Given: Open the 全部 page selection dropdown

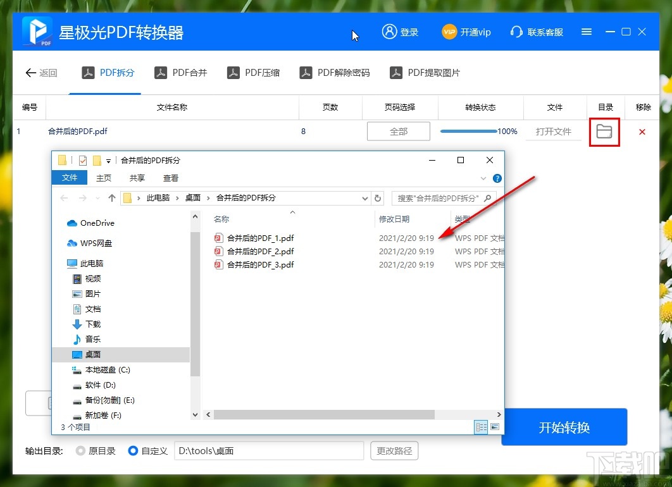Looking at the screenshot, I should point(399,131).
